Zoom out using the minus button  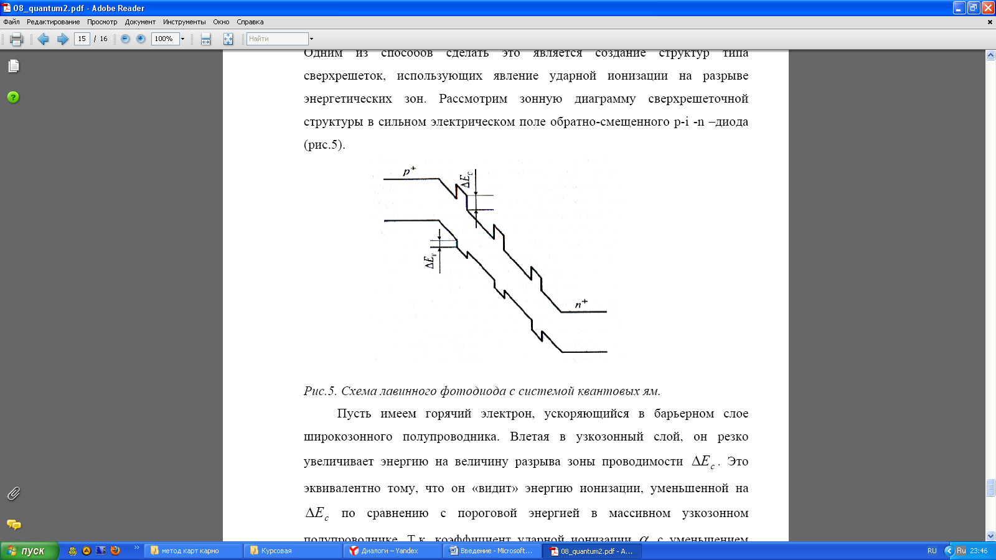125,39
